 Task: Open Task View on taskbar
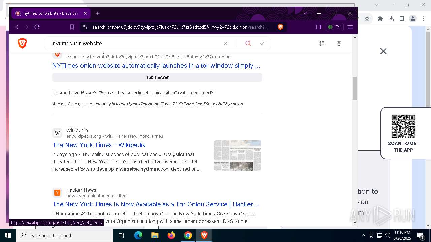coord(121,235)
